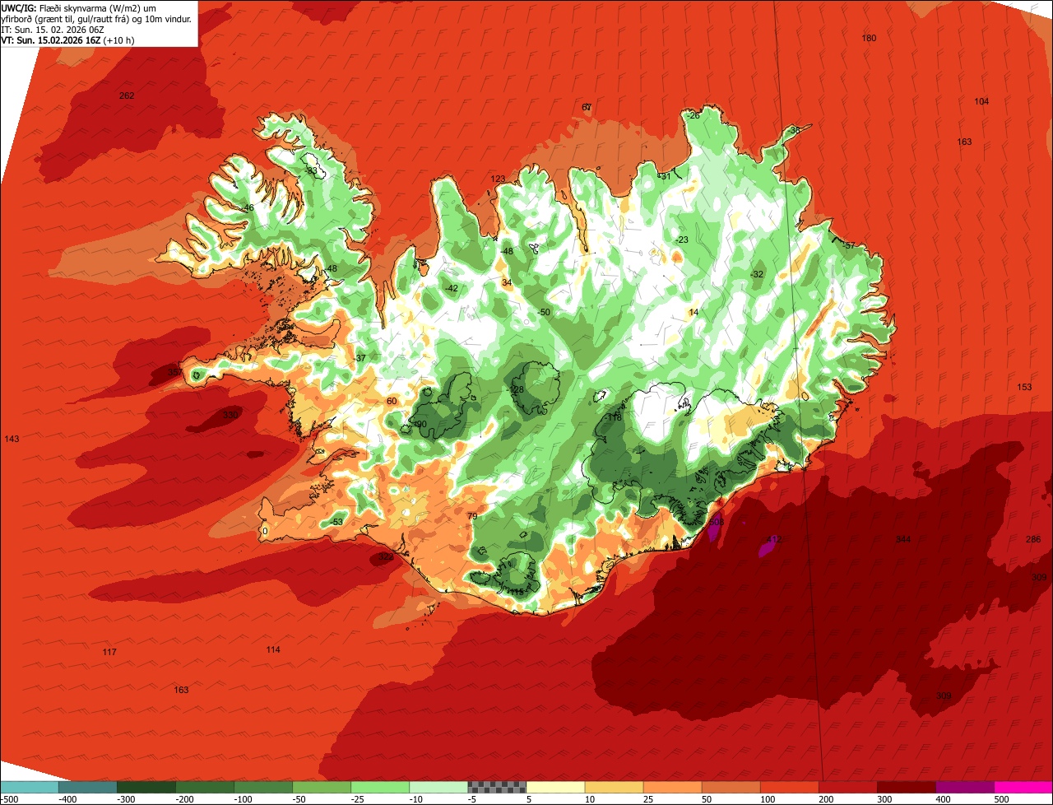
Task: Click the map value 79
Action: [472, 516]
